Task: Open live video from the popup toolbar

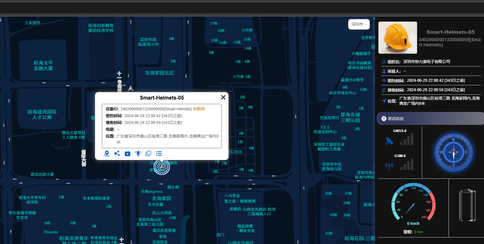Action: click(x=128, y=153)
